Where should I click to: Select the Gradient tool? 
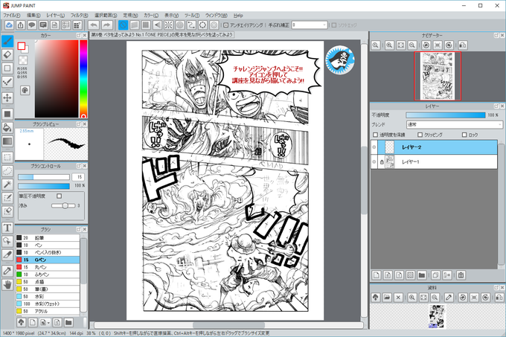point(7,141)
